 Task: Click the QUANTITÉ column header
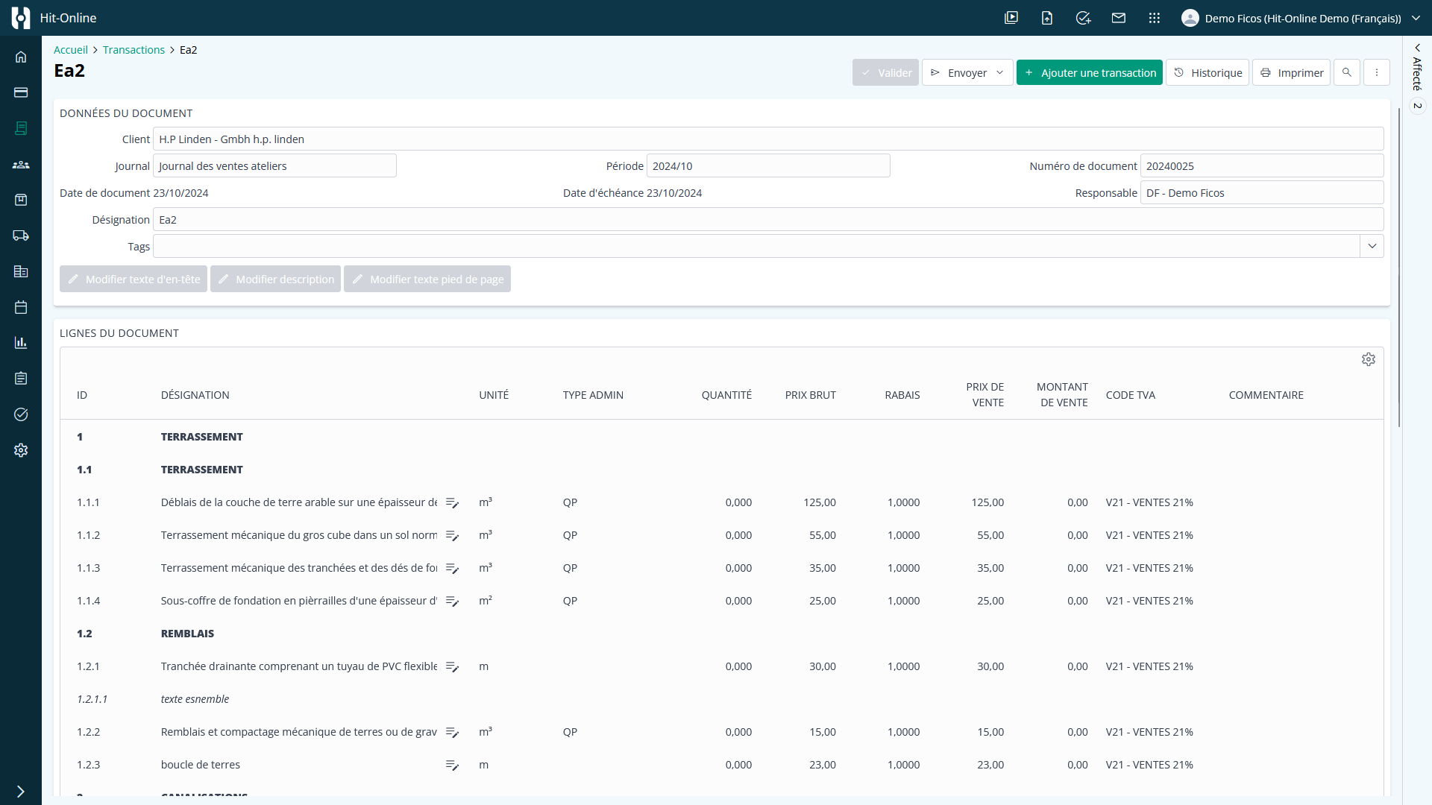click(726, 395)
